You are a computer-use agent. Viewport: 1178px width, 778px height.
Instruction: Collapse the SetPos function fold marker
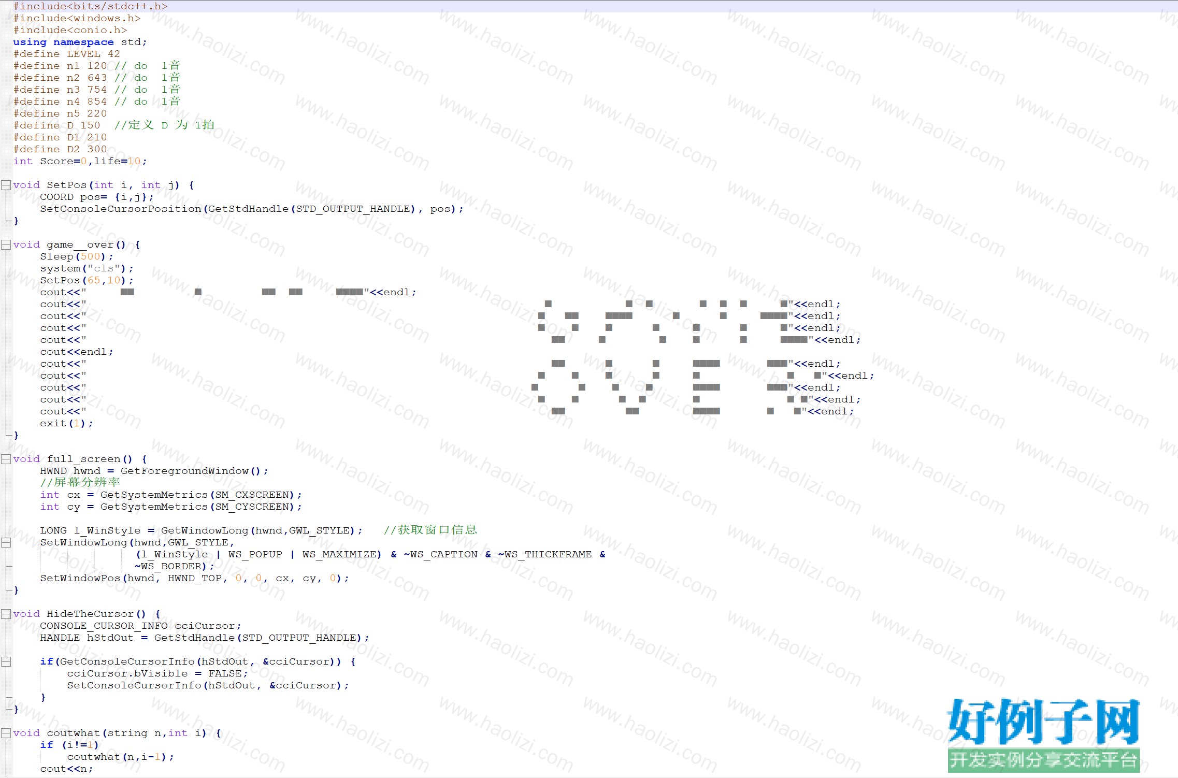tap(6, 185)
